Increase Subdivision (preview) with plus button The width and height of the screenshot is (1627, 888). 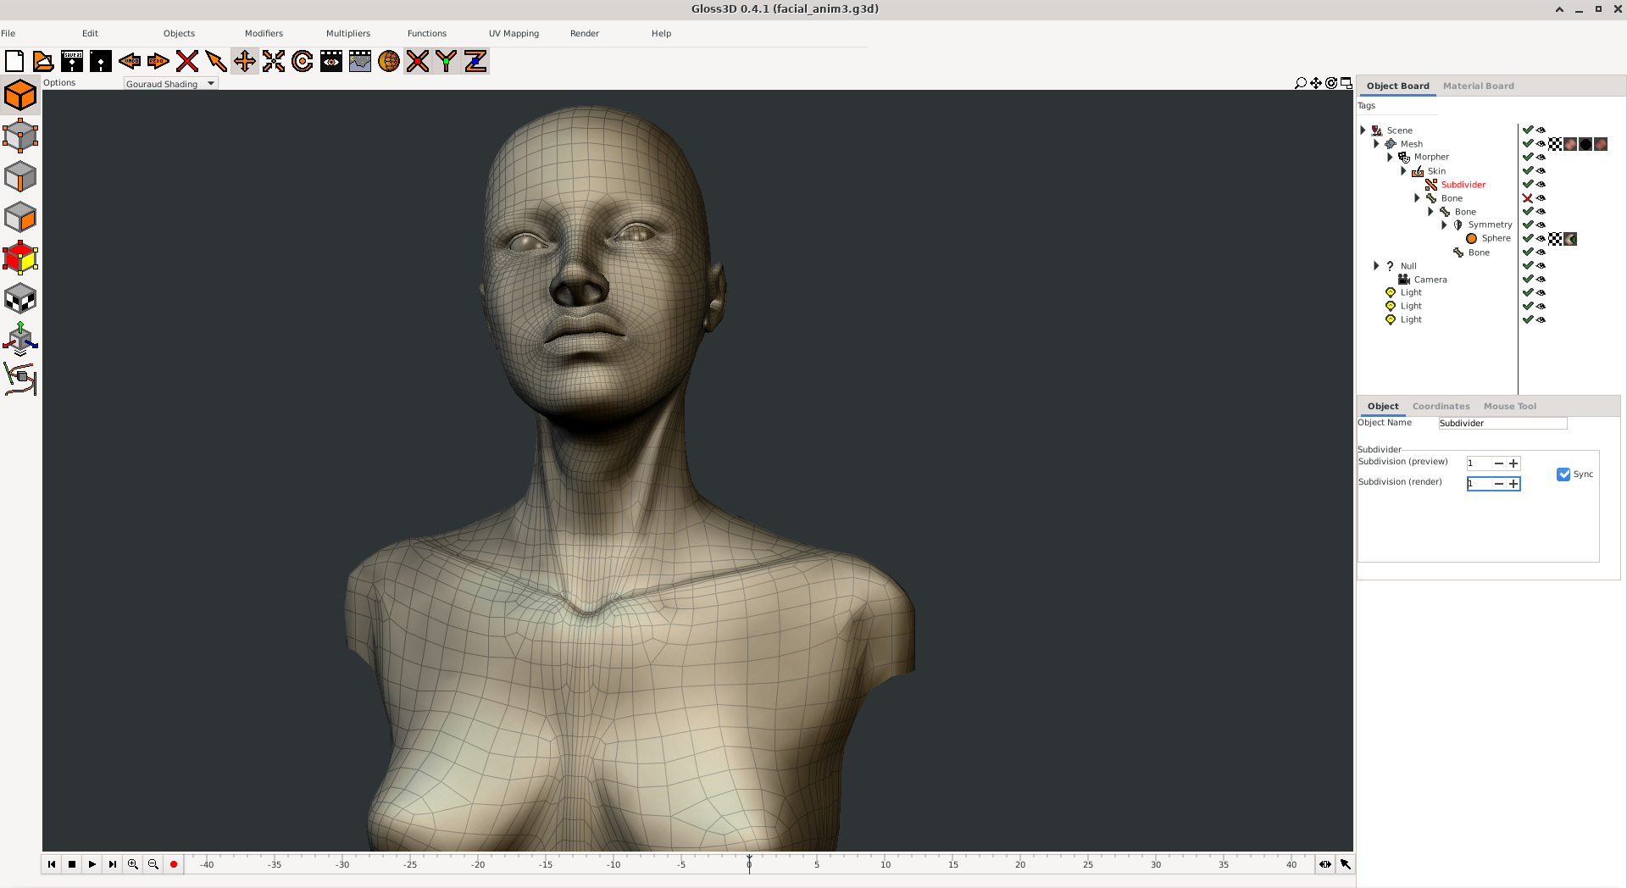click(1513, 463)
